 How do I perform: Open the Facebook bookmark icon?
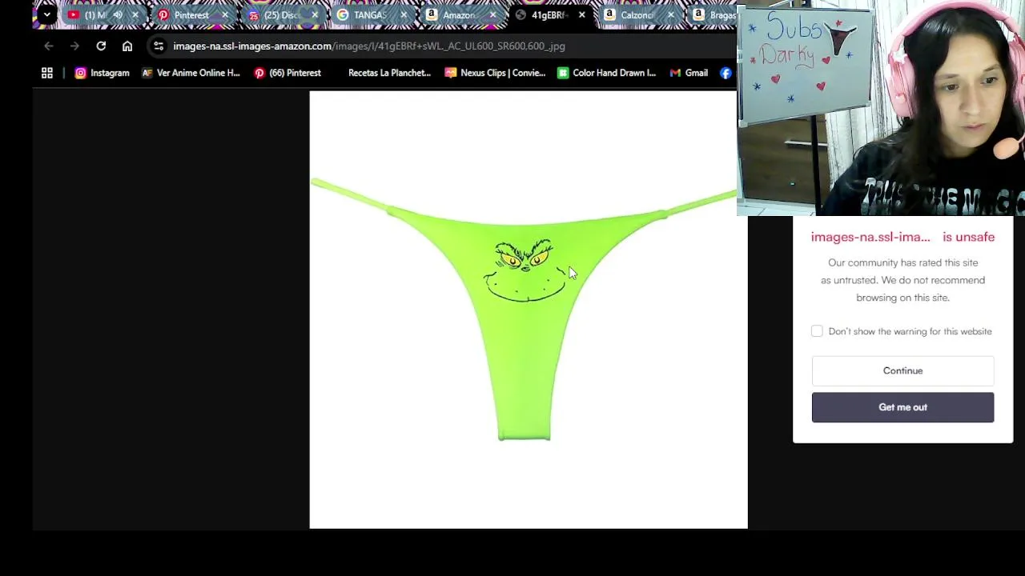point(726,73)
